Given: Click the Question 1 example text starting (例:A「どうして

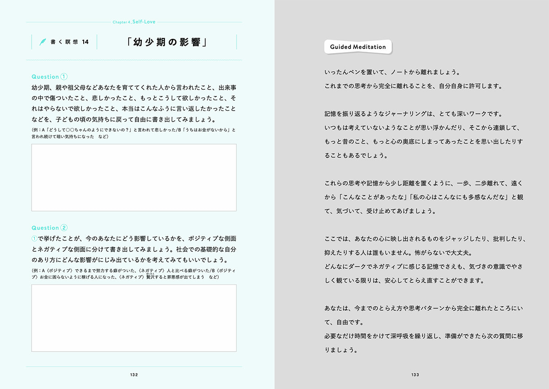Looking at the screenshot, I should pos(134,130).
